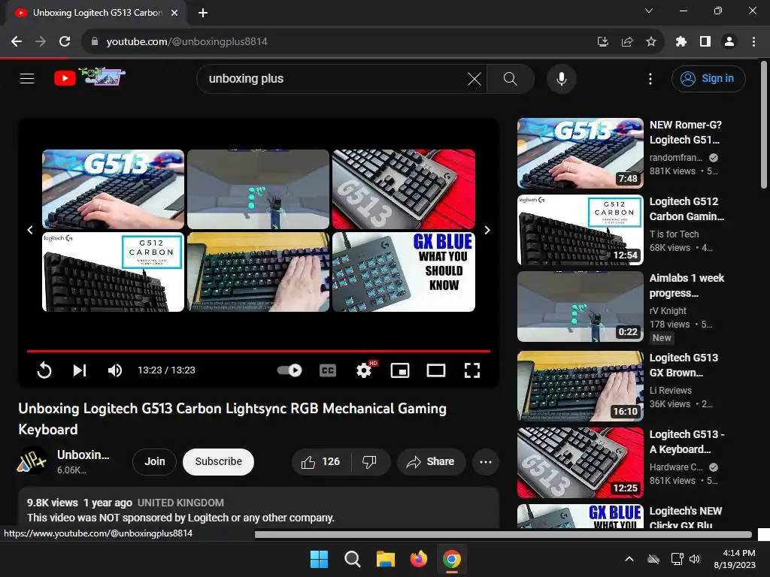The width and height of the screenshot is (770, 577).
Task: Skip to next video
Action: (80, 370)
